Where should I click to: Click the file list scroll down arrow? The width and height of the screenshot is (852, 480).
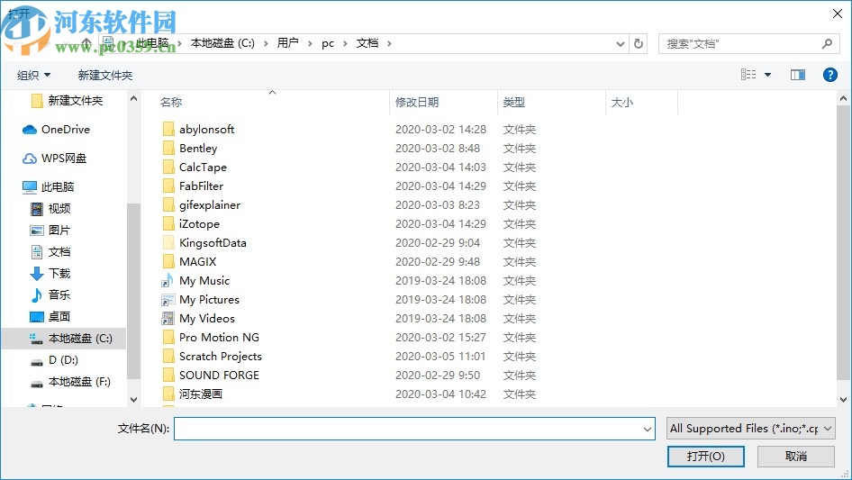click(x=843, y=400)
